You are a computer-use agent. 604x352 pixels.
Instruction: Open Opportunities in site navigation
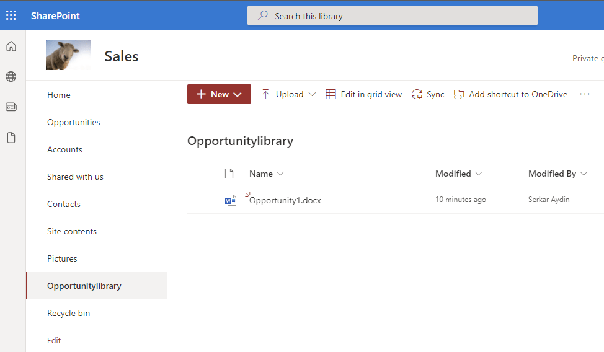pos(74,123)
